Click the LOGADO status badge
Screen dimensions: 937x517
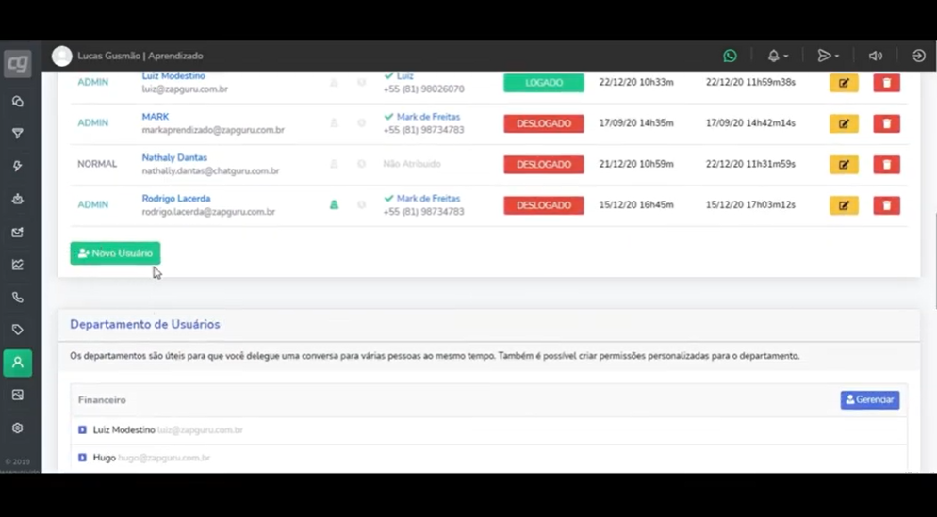point(544,83)
